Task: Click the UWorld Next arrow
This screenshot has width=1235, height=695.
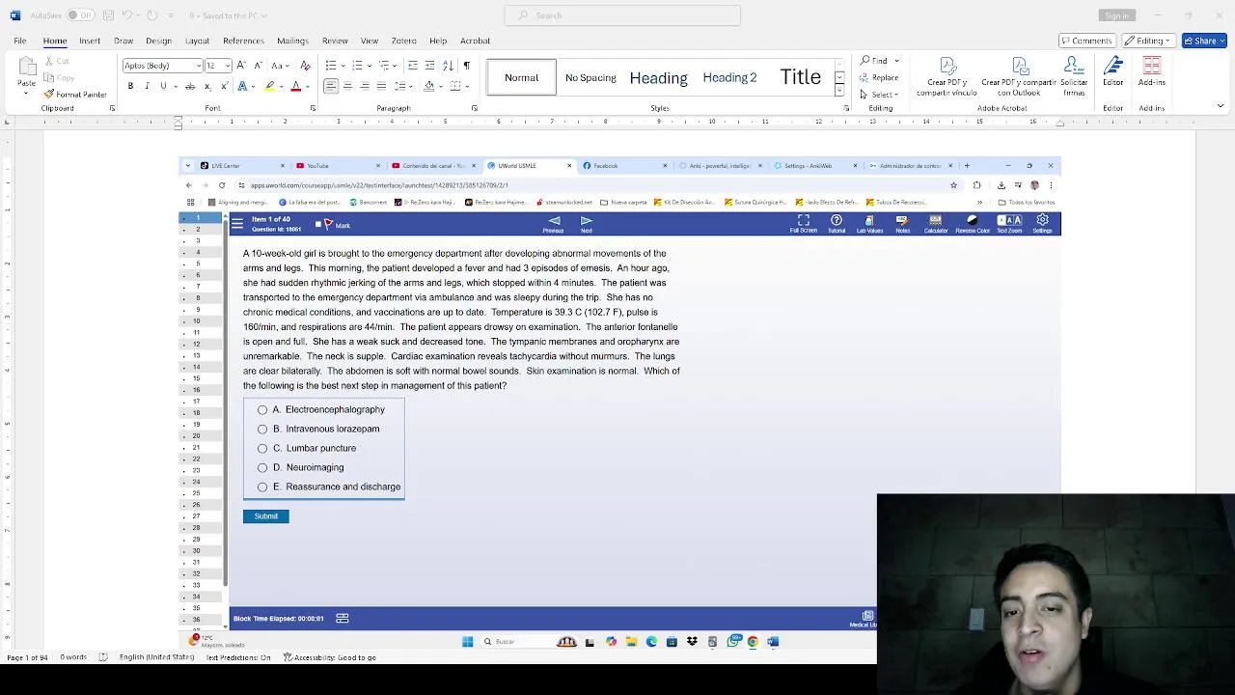Action: coord(586,224)
